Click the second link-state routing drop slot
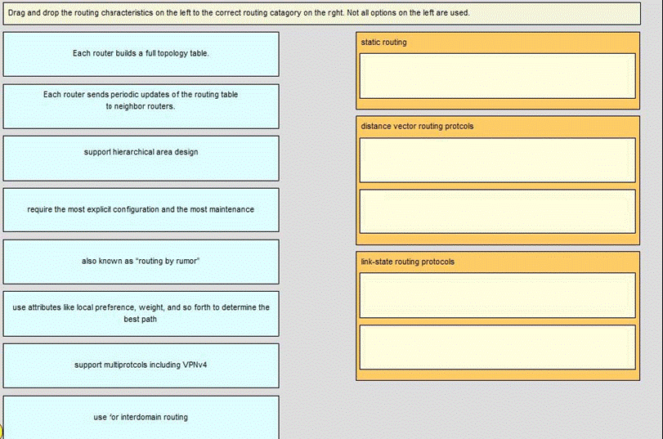The height and width of the screenshot is (439, 663). [x=497, y=347]
